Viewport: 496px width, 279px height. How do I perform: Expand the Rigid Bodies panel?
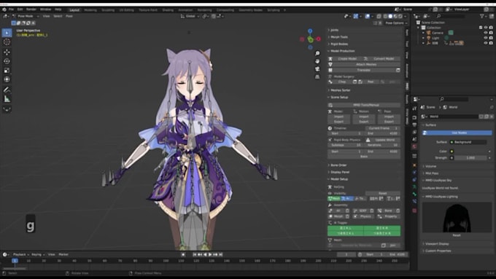tap(339, 44)
